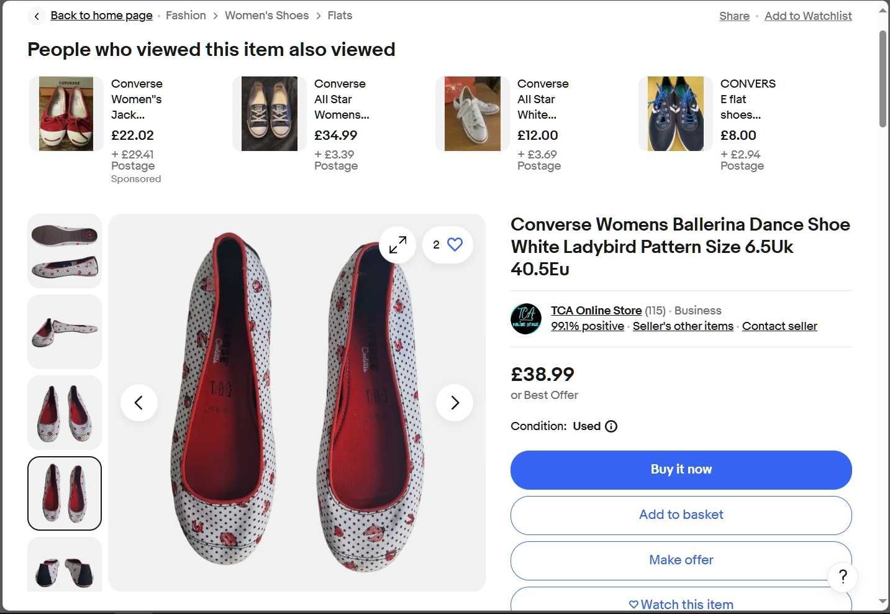
Task: Open condition info icon next to Used
Action: 611,426
